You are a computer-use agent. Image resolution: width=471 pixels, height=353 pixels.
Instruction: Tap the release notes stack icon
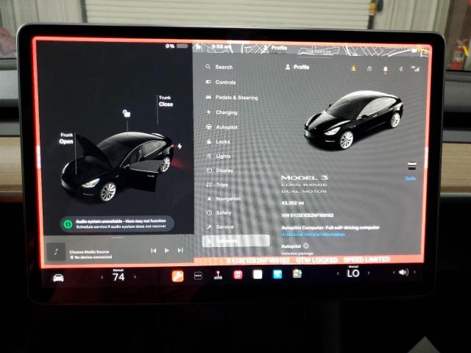pos(412,165)
